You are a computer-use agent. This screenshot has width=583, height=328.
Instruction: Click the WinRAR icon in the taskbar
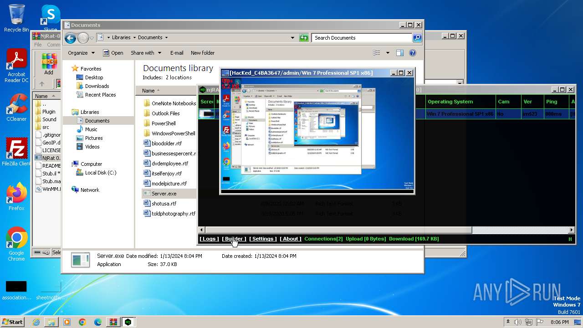pos(113,322)
